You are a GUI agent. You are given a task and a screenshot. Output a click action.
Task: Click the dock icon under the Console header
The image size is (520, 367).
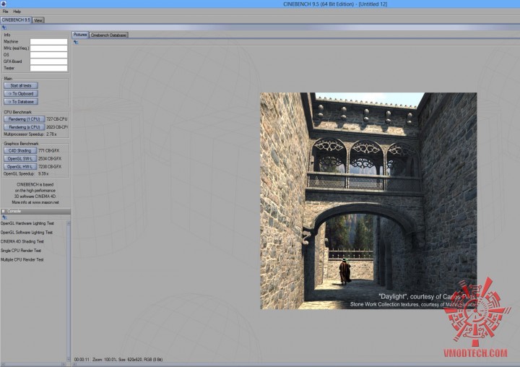(4, 217)
